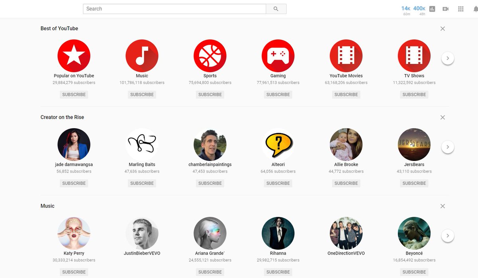478x278 pixels.
Task: Dismiss the Best of YouTube section
Action: click(x=443, y=29)
